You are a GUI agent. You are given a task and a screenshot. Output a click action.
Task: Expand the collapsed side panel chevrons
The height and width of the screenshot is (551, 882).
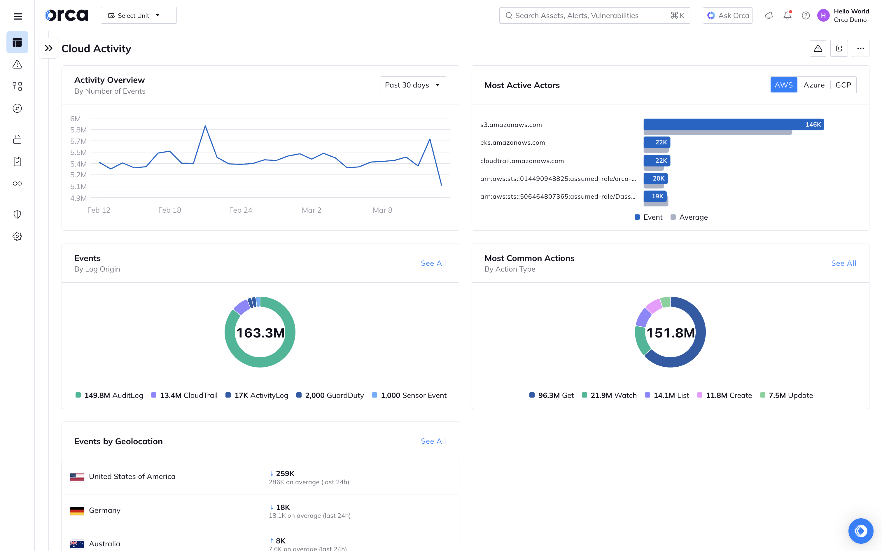48,48
